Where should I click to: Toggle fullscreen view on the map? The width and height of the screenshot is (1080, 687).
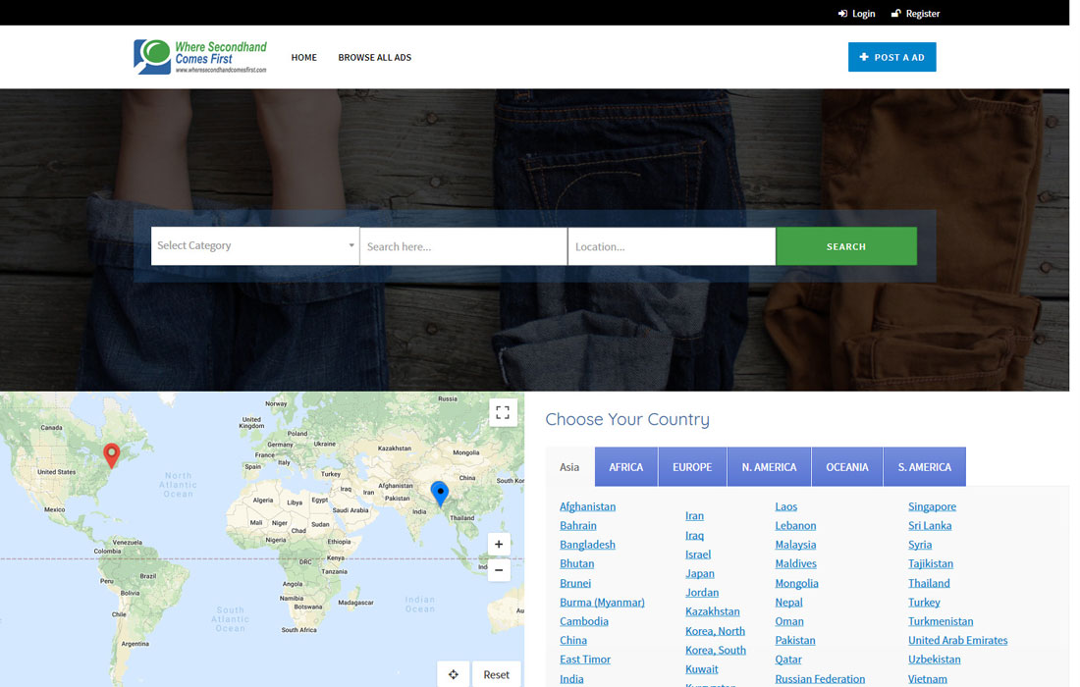pos(503,412)
